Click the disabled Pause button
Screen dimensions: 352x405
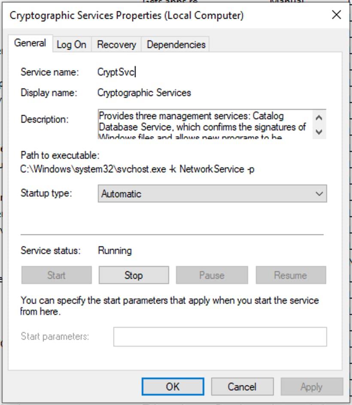point(212,275)
